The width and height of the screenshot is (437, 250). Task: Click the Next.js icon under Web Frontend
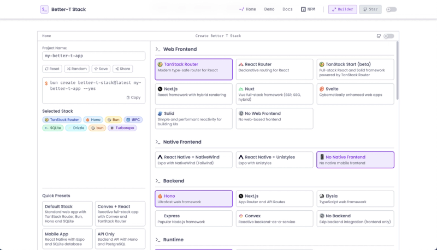pos(160,89)
